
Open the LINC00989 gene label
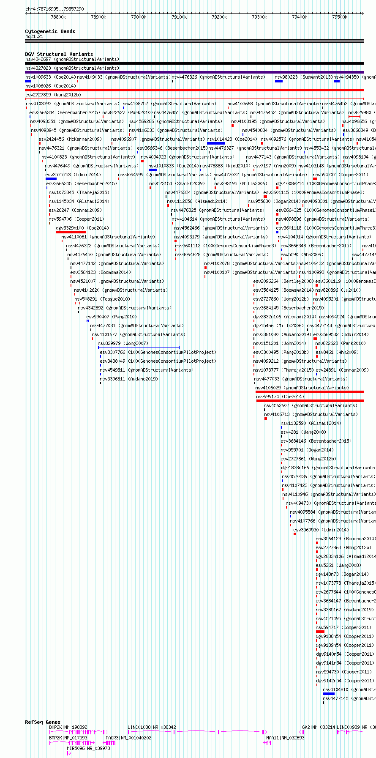click(x=356, y=727)
